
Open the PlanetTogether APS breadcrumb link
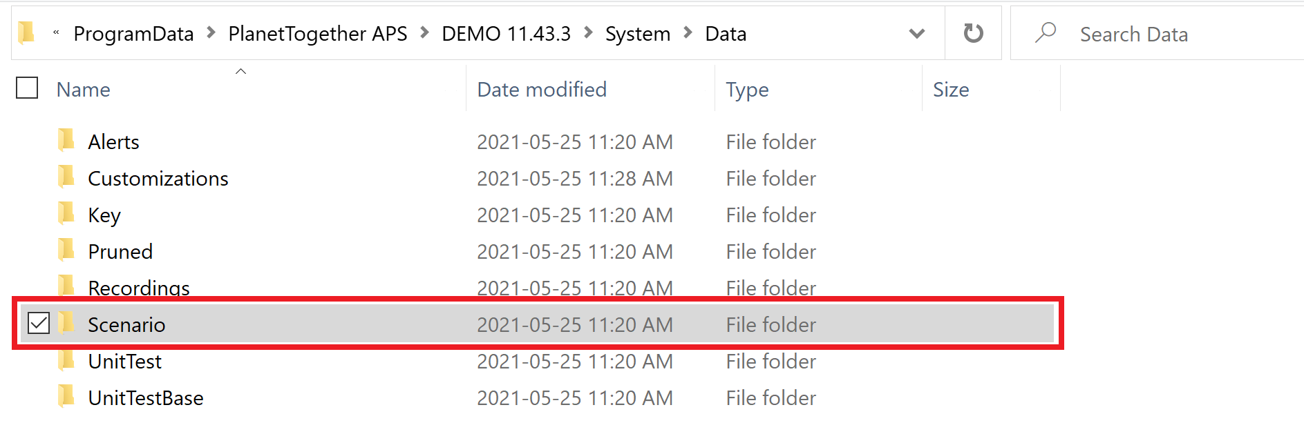tap(318, 33)
